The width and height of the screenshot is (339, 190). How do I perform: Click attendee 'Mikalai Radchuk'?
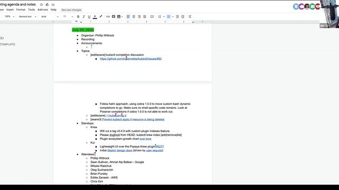(x=101, y=166)
